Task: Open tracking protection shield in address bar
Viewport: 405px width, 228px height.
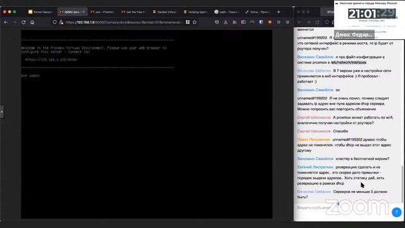Action: (x=54, y=23)
